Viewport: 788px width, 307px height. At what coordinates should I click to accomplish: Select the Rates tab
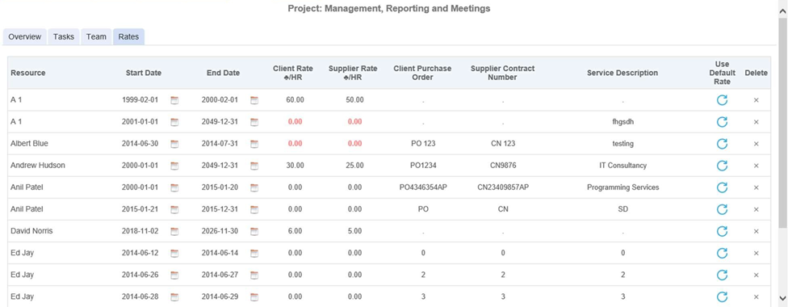(128, 36)
